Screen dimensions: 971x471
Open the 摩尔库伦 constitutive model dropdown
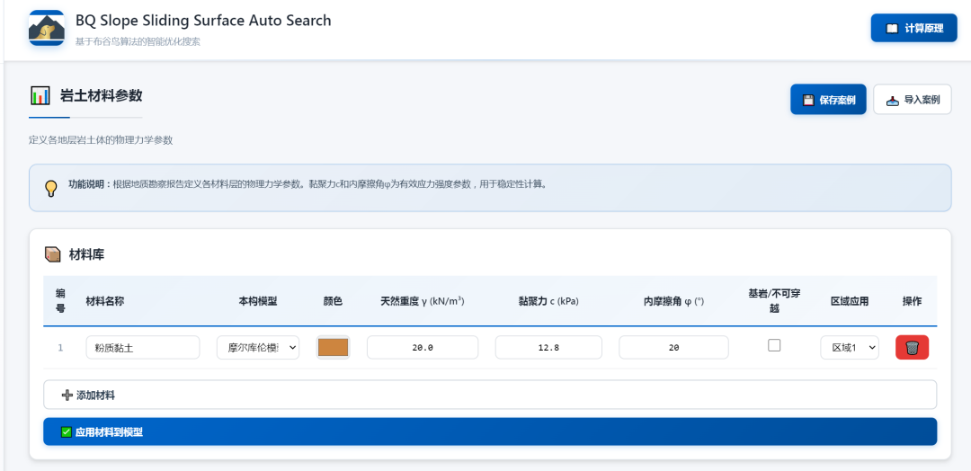(x=258, y=347)
